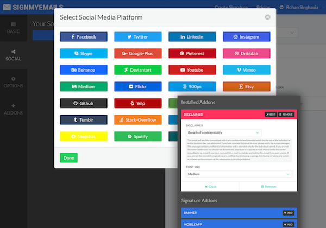Pick the Stack-Overflow button

coord(138,120)
